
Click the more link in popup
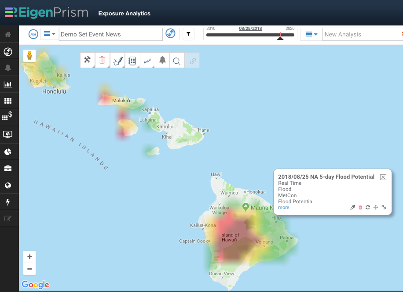283,207
